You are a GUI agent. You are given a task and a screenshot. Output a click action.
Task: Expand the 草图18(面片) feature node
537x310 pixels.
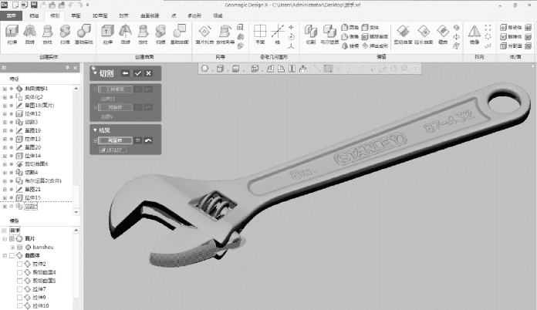click(5, 106)
